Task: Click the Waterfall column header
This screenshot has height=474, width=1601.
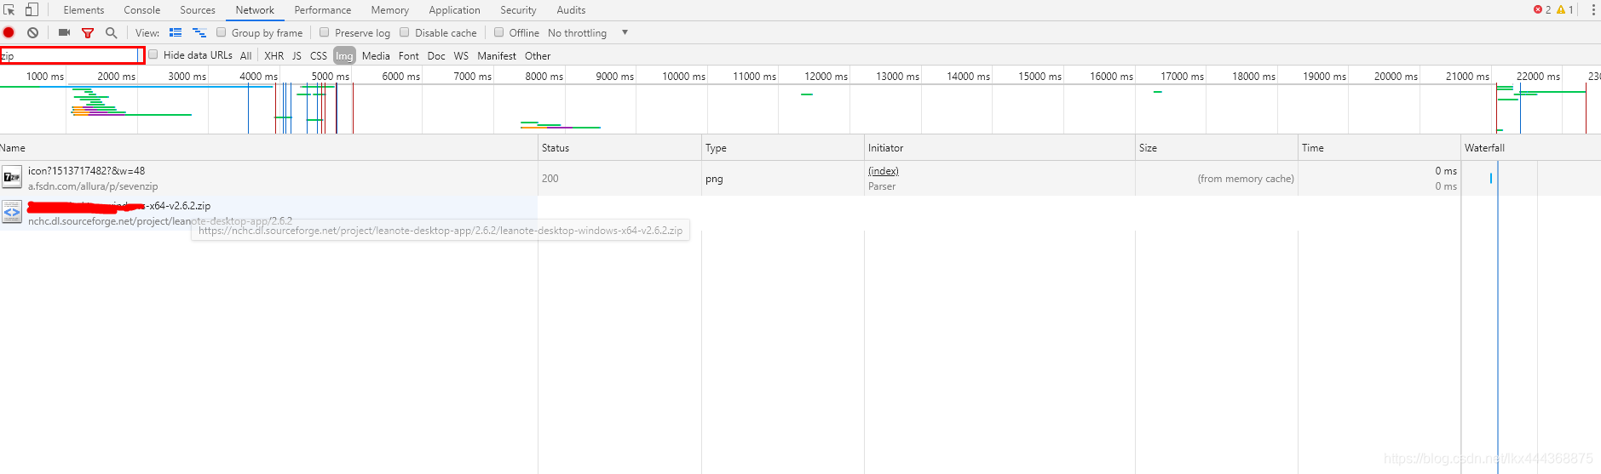Action: 1531,147
